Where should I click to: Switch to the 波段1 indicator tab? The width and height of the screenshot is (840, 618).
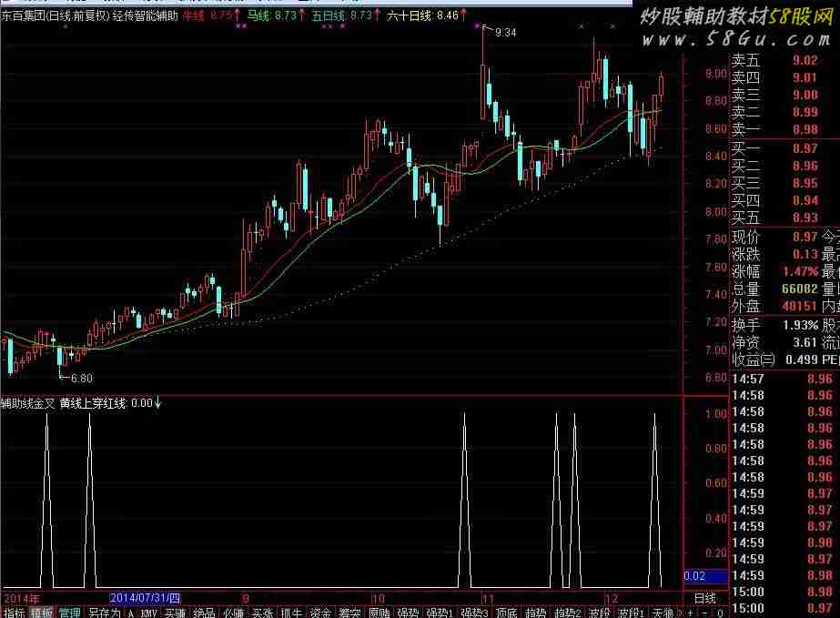click(x=631, y=613)
